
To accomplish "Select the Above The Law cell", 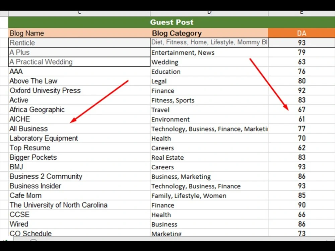I will click(79, 81).
